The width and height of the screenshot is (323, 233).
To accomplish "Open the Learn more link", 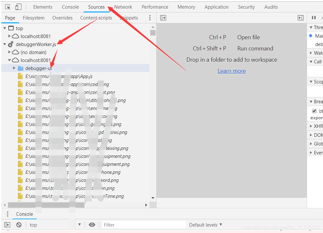I will pyautogui.click(x=232, y=71).
